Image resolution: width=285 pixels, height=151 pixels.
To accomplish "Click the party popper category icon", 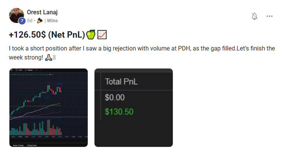I will (x=40, y=21).
